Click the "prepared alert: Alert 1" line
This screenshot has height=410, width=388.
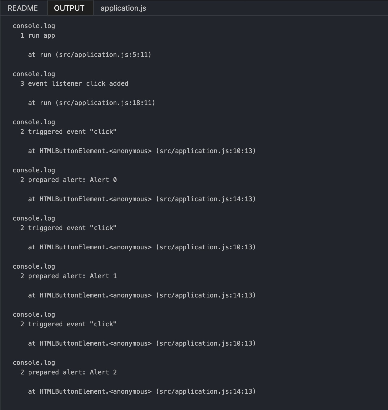[69, 276]
